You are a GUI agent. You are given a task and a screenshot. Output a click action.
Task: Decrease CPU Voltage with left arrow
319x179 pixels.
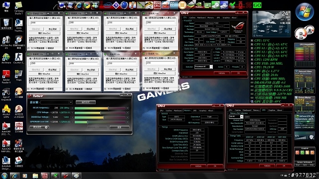72,113
